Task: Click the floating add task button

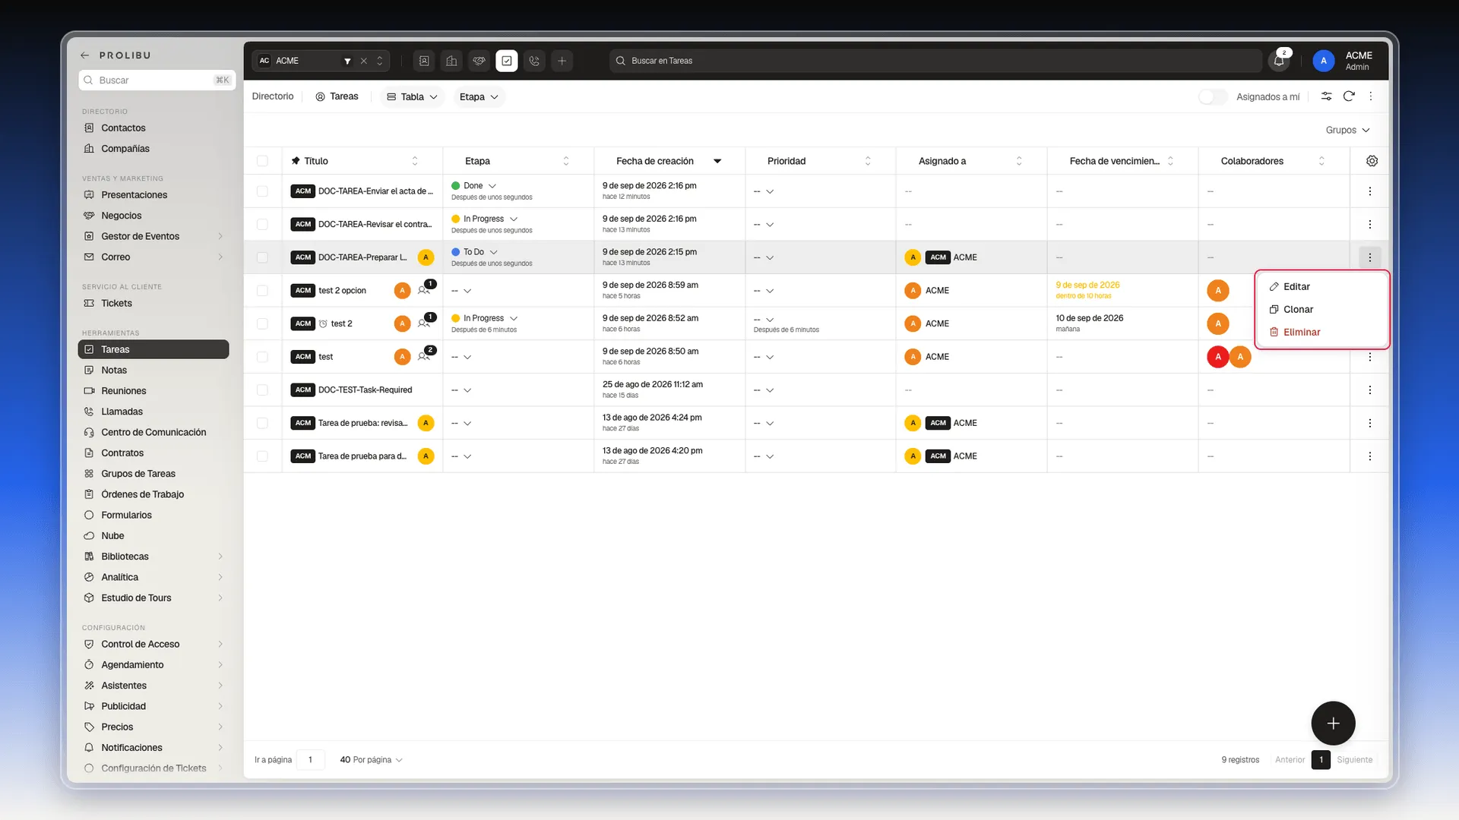Action: tap(1333, 724)
